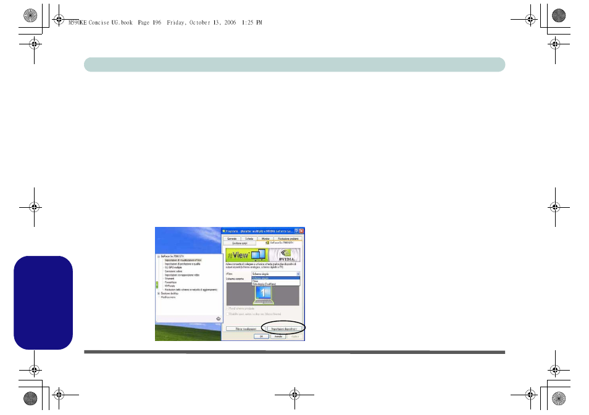Click the nView dual-monitor banner graphic

click(x=245, y=256)
